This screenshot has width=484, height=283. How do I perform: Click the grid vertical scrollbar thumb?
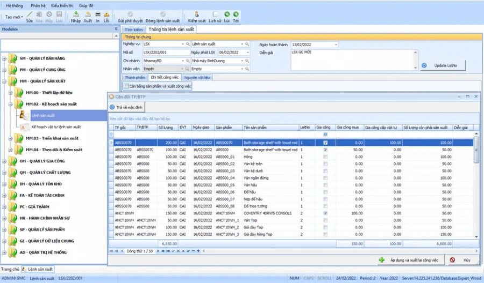tap(476, 149)
